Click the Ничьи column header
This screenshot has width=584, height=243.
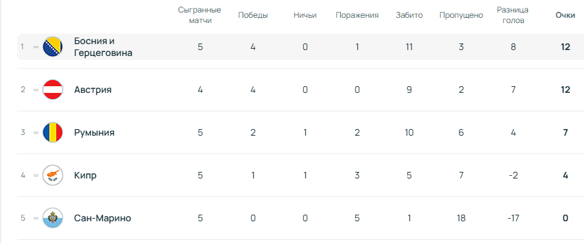coord(305,15)
